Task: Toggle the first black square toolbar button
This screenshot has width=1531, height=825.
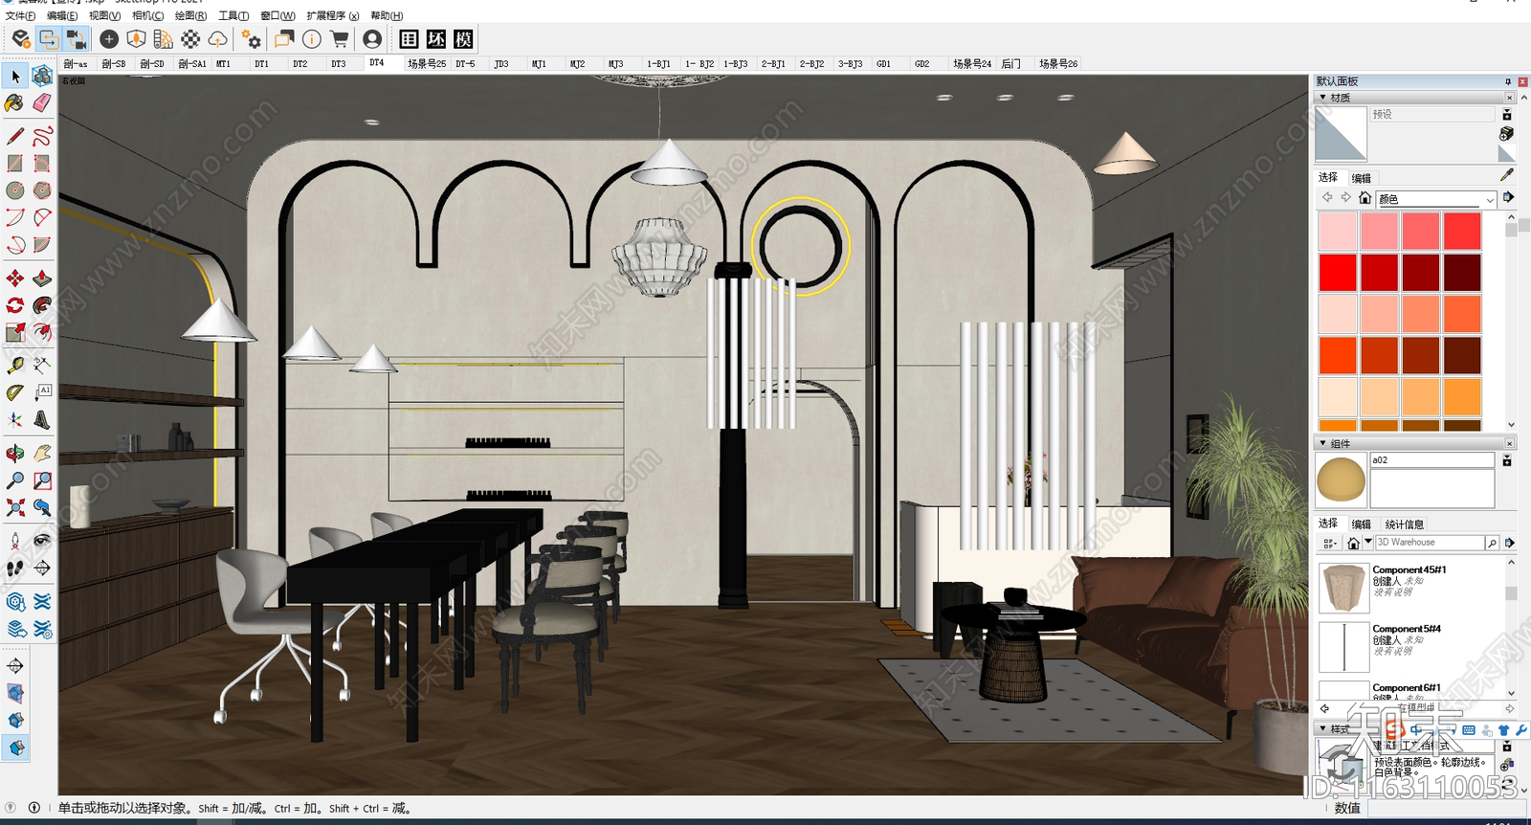Action: click(x=409, y=39)
